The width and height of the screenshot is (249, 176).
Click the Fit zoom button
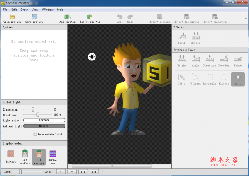(94, 171)
